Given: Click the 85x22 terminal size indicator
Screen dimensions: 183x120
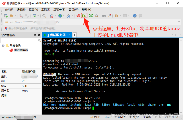Looking at the screenshot, I should (120, 117).
